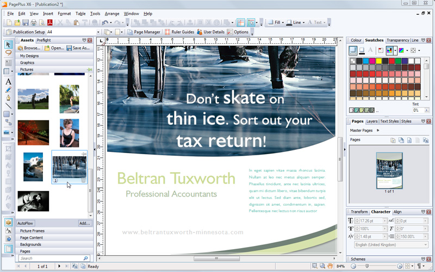Open the Insert menu
The image size is (435, 272).
pos(48,14)
